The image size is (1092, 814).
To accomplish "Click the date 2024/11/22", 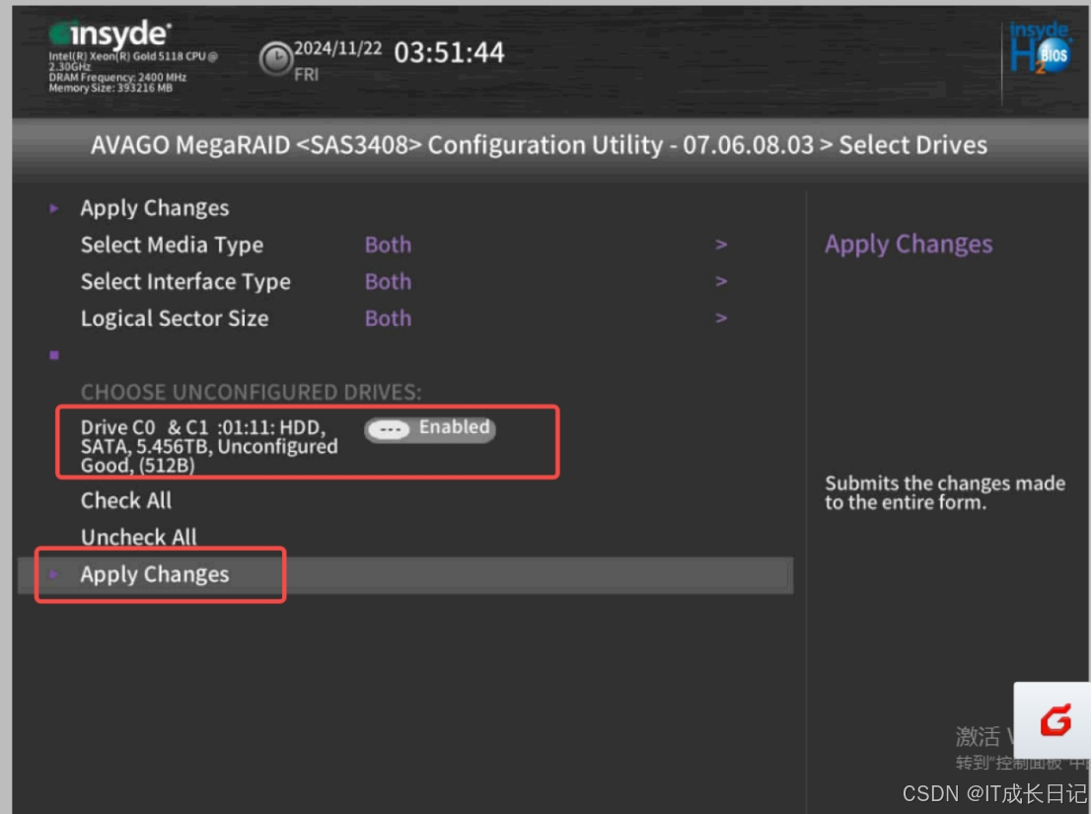I will pyautogui.click(x=337, y=48).
